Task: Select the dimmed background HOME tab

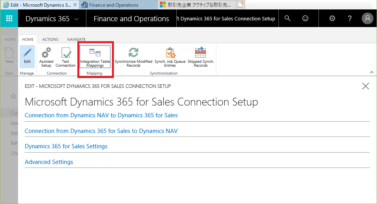Action: point(10,39)
